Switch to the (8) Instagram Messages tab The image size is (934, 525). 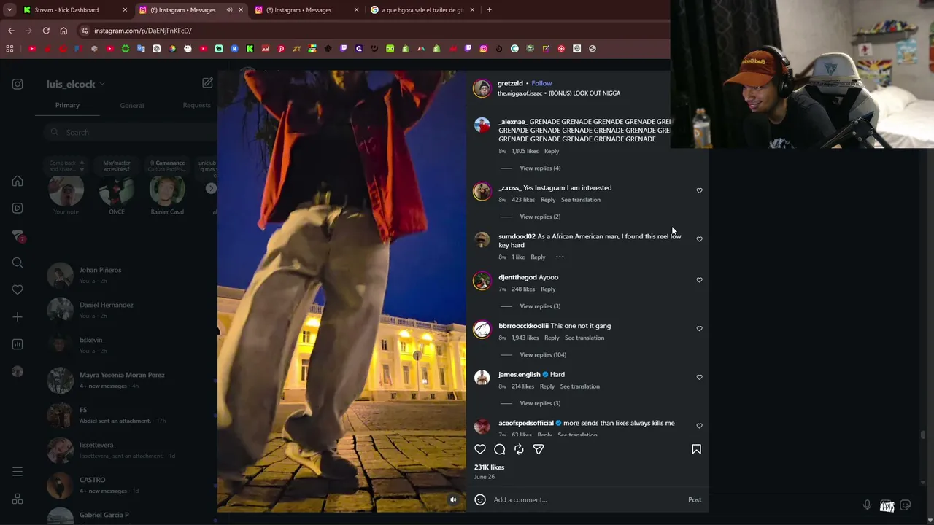[x=307, y=10]
